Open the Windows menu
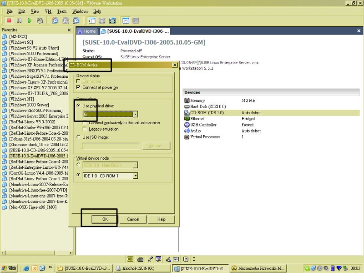364x273 pixels. tap(80, 11)
